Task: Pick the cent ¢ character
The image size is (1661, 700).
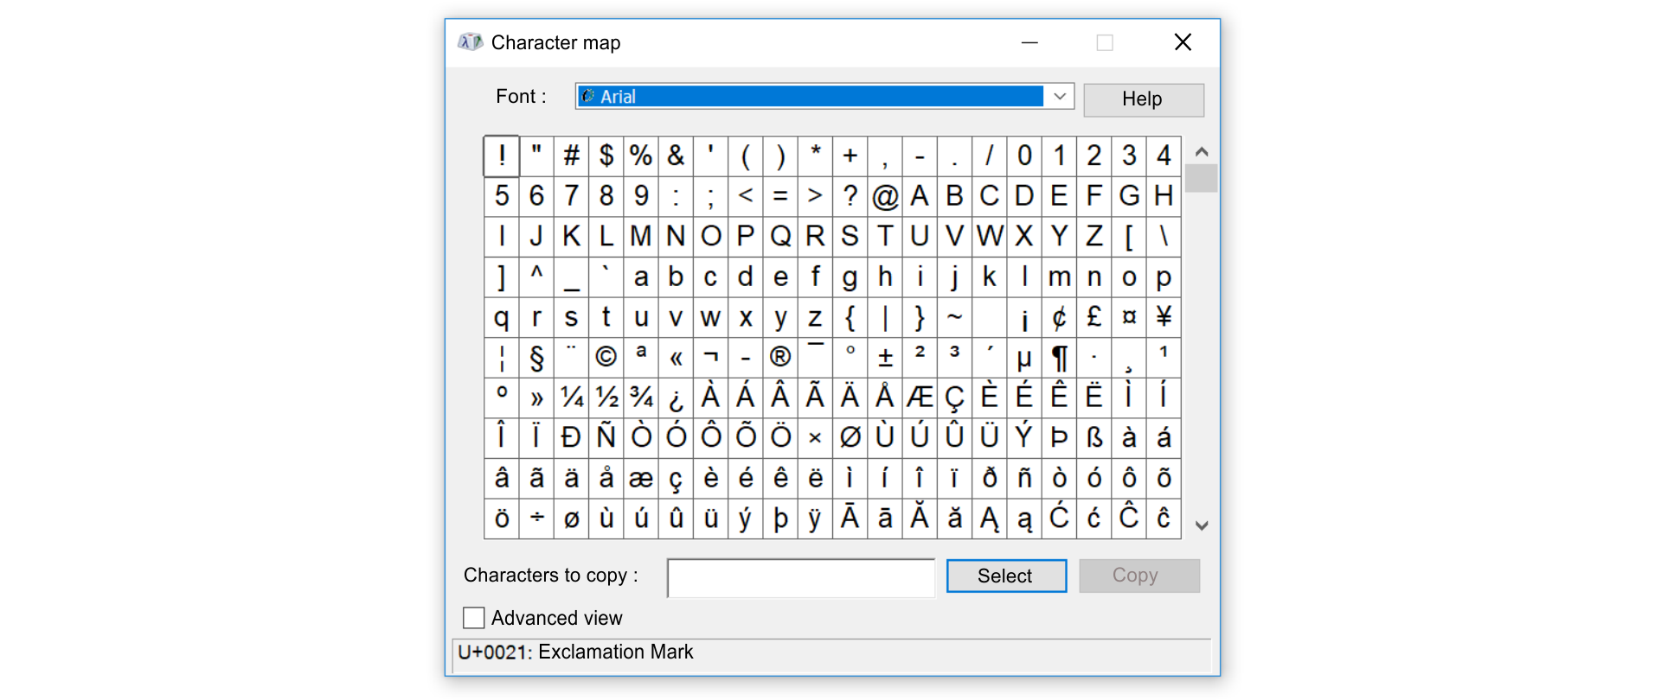Action: coord(1059,317)
